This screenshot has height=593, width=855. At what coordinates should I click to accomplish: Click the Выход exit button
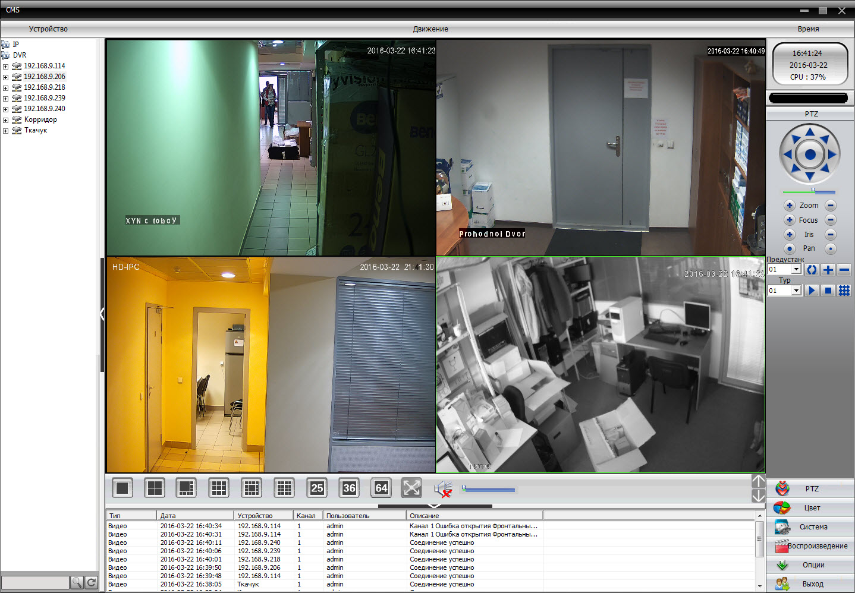pyautogui.click(x=811, y=584)
